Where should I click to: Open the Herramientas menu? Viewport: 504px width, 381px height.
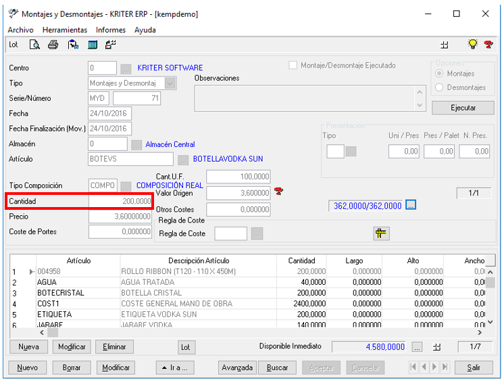click(x=65, y=30)
